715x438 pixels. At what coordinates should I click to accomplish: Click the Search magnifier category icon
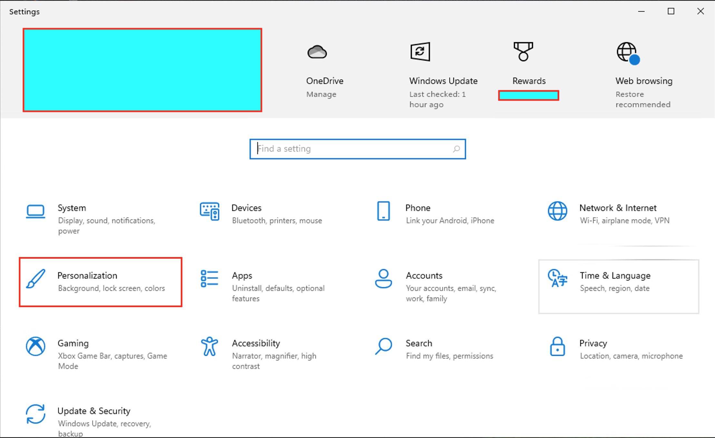coord(384,346)
